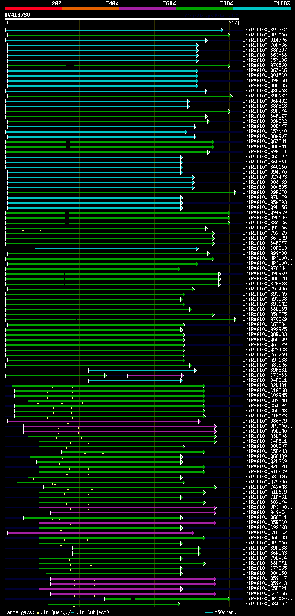Select the UniRef100_Q0DNY7 subject name
This screenshot has width=295, height=616.
[265, 127]
